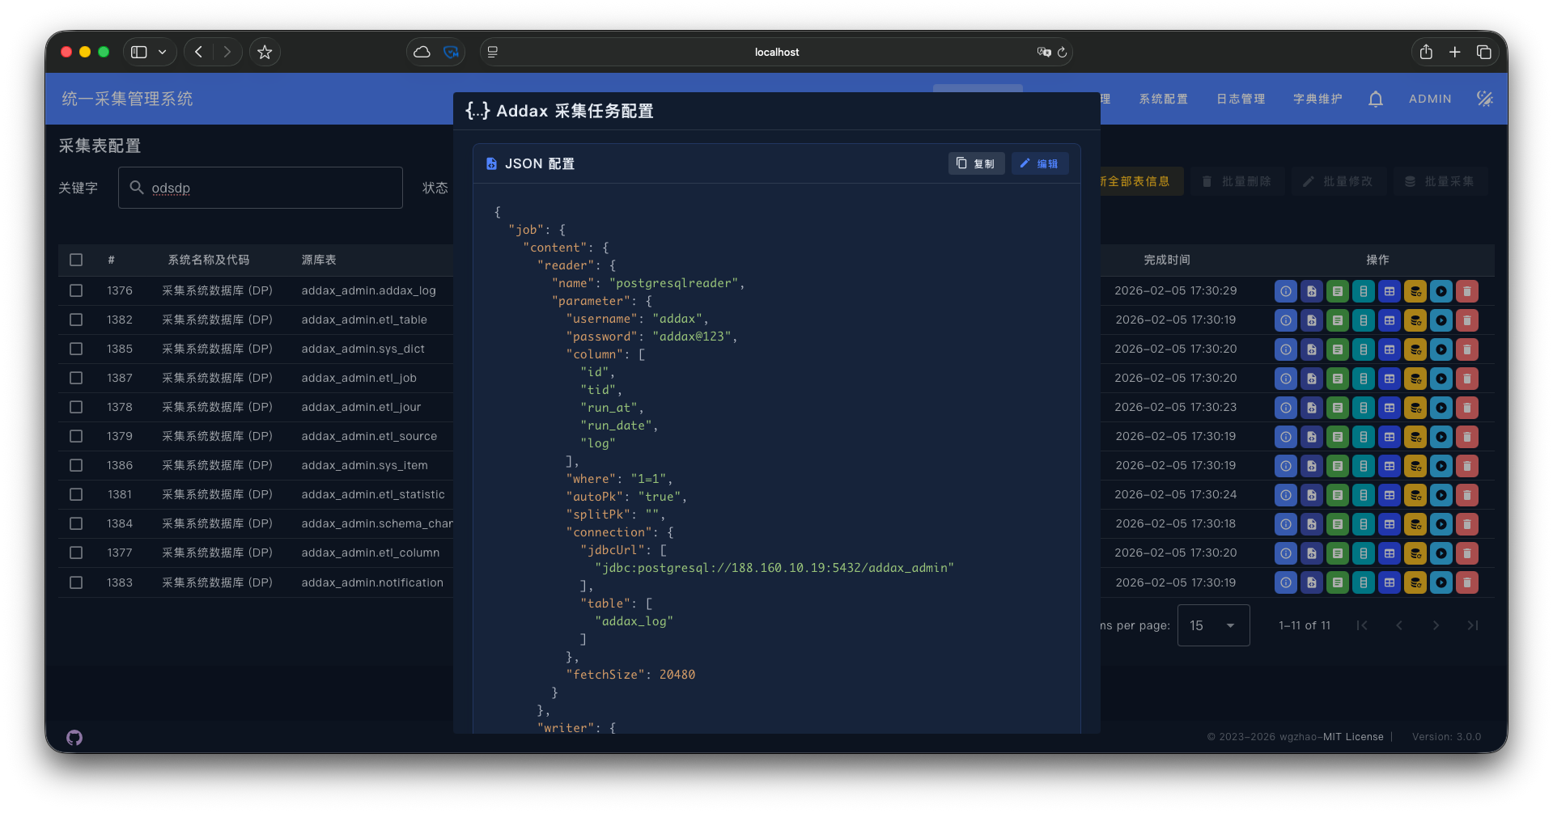
Task: Check the box for row 1382
Action: click(x=76, y=320)
